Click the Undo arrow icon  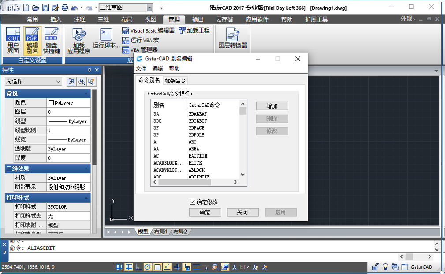[x=75, y=8]
